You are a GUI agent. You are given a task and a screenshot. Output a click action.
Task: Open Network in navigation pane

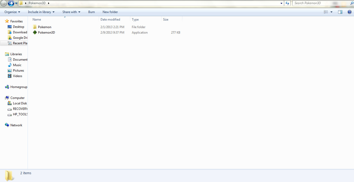coord(16,125)
